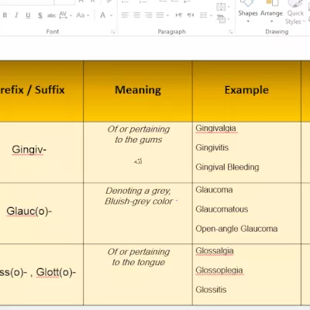Align text left in Paragraph group
310x310 pixels.
pos(125,15)
